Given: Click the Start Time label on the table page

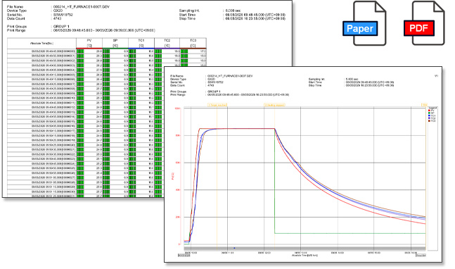Looking at the screenshot, I should pos(187,15).
